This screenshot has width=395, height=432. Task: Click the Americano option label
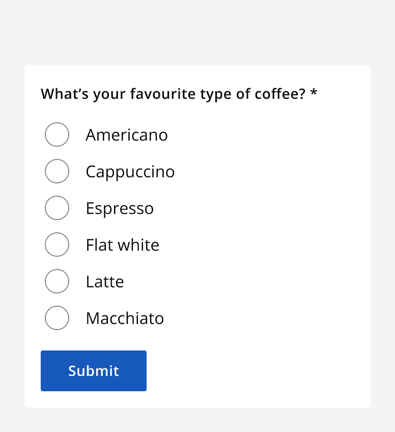point(127,134)
